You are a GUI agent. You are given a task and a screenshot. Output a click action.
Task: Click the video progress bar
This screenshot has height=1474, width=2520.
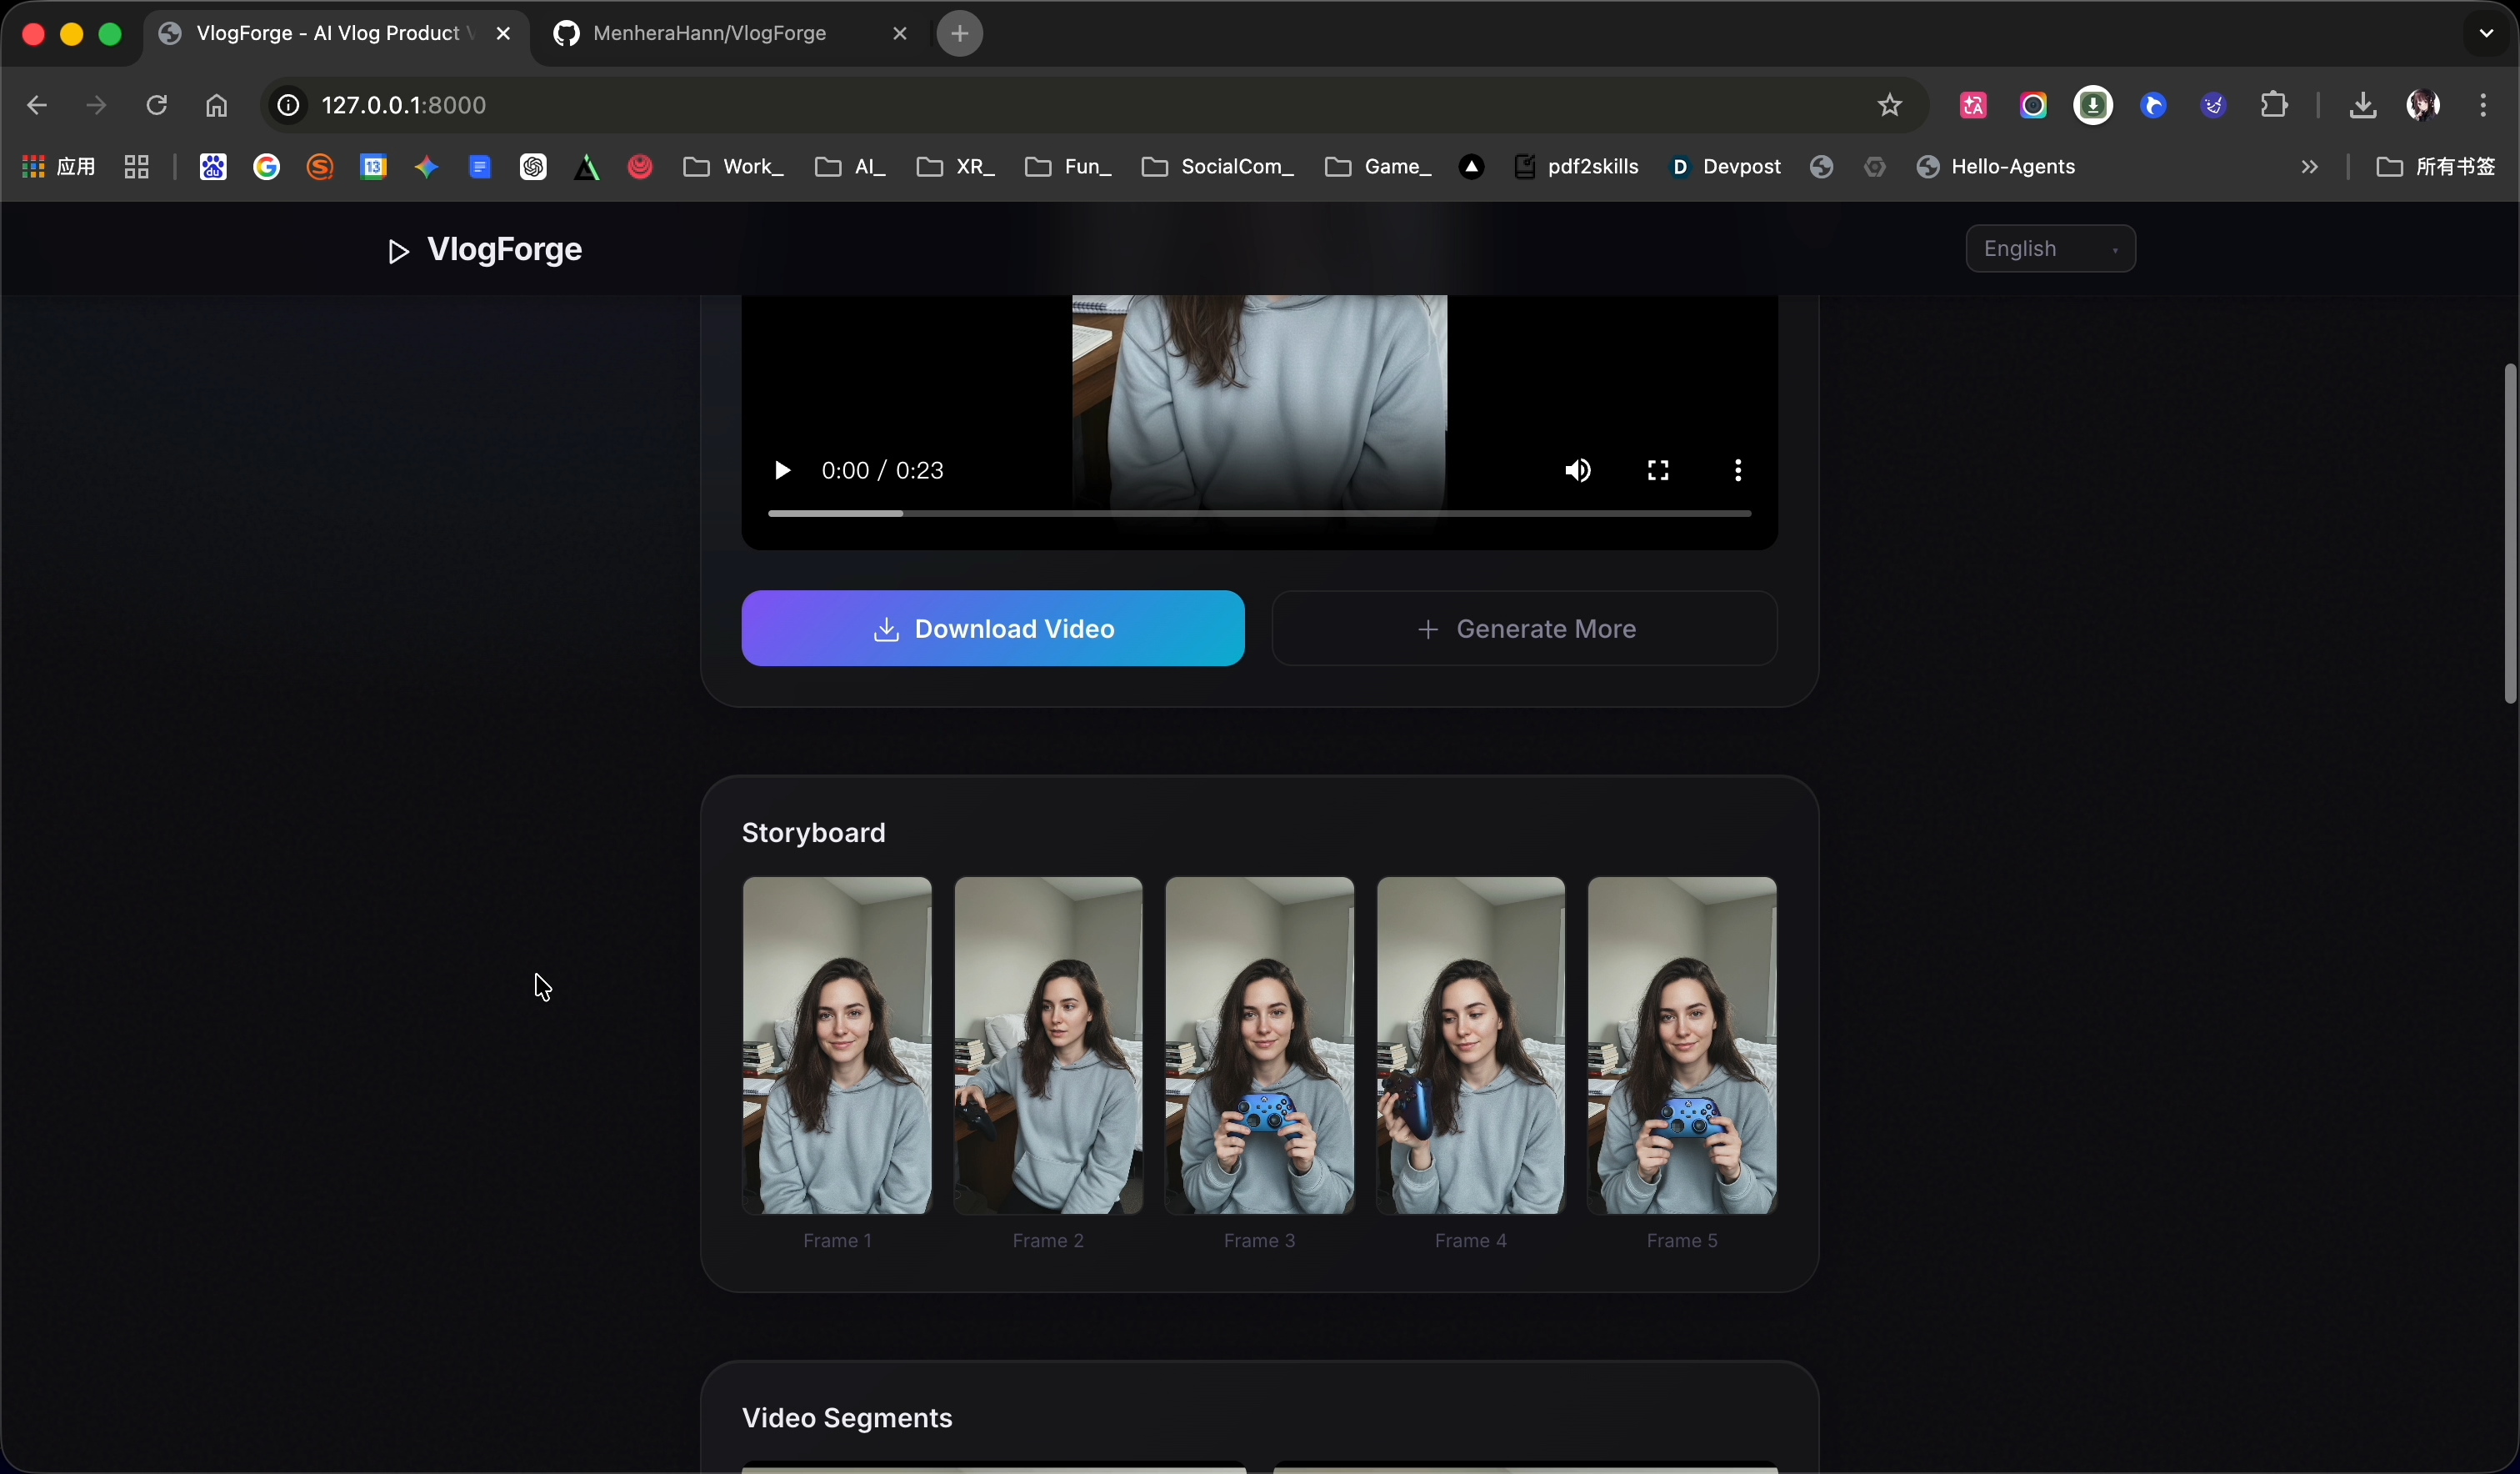[1258, 514]
